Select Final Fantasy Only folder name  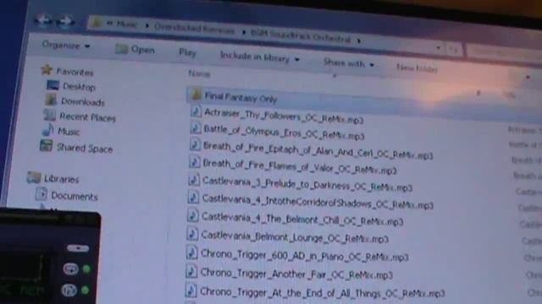241,98
